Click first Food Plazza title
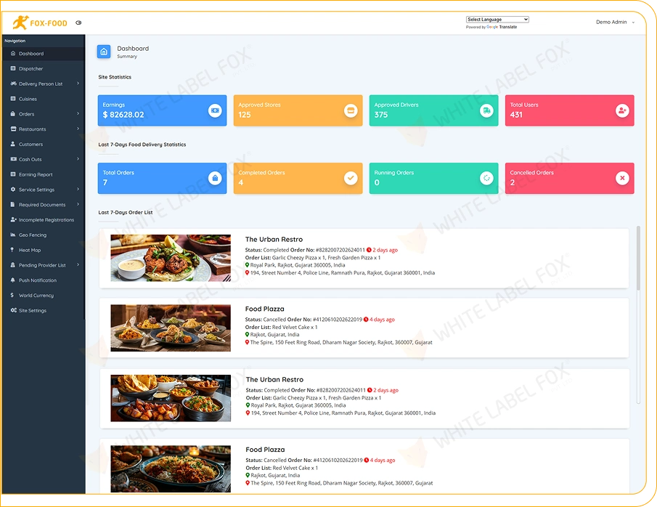 [265, 309]
